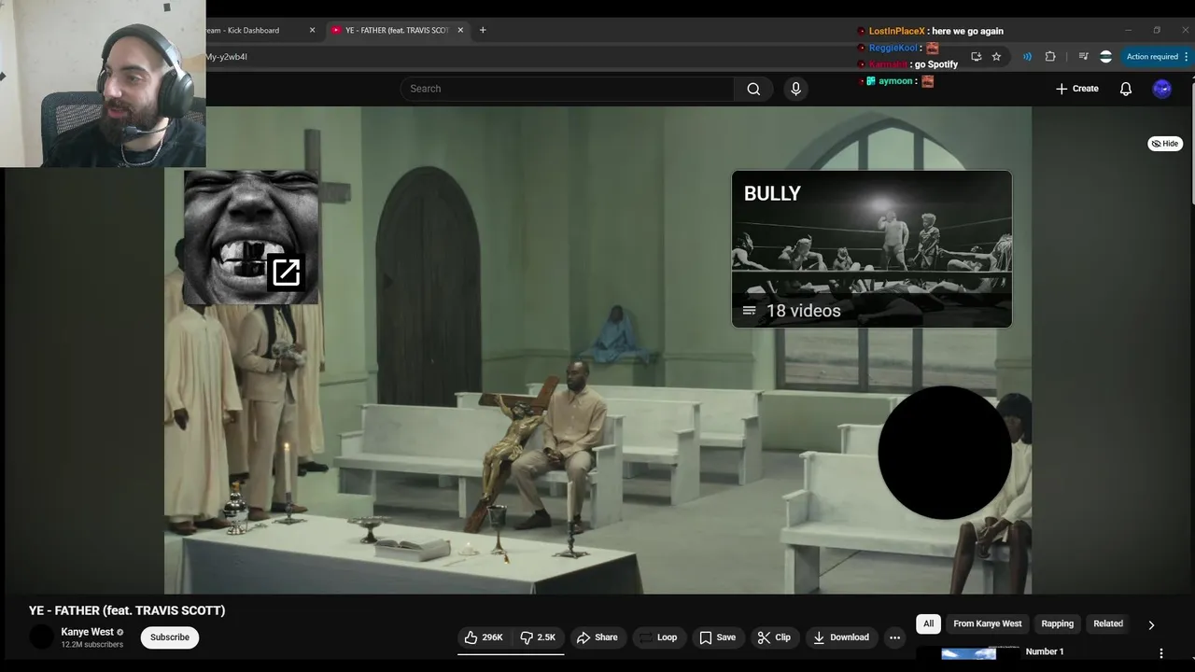This screenshot has width=1195, height=672.
Task: Like the video with thumbs up
Action: point(484,637)
